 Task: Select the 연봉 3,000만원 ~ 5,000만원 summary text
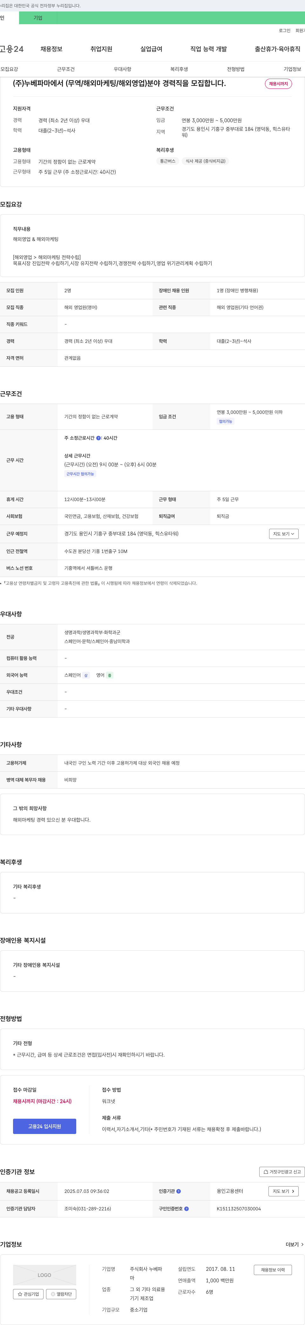[212, 120]
